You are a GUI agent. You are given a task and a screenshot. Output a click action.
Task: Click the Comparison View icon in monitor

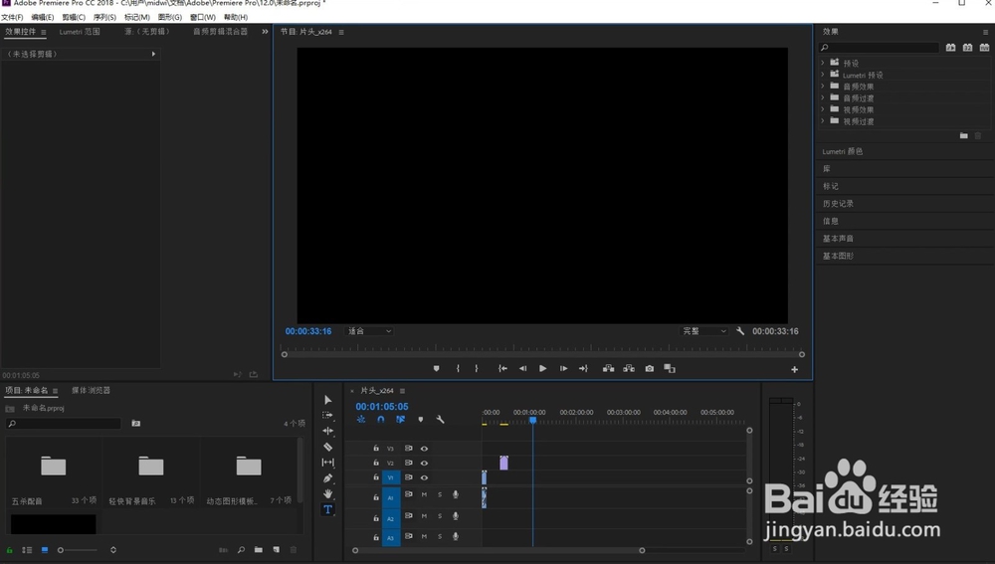[x=670, y=369]
